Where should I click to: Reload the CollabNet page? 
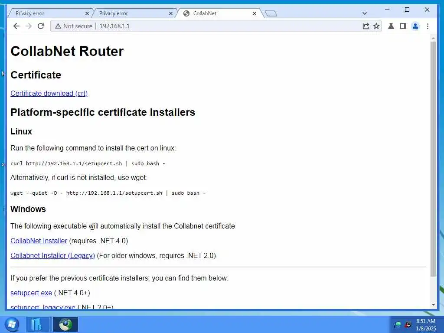click(41, 26)
